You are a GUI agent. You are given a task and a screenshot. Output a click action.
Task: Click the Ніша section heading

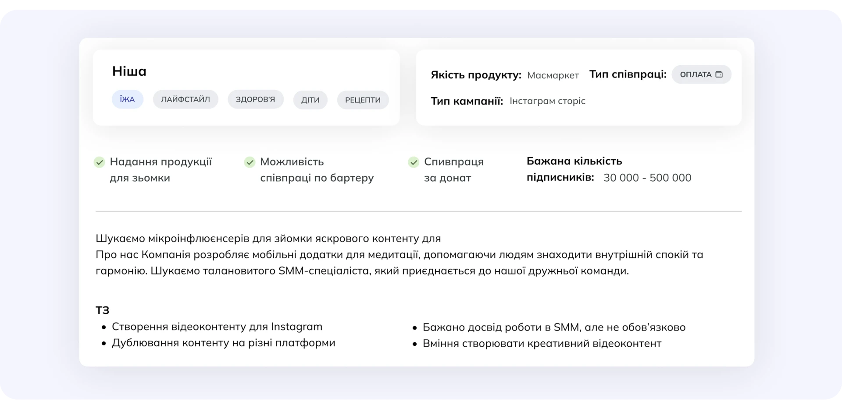[129, 71]
